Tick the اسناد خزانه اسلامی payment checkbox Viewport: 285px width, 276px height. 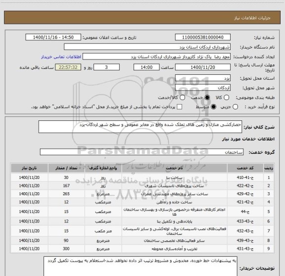pos(180,107)
